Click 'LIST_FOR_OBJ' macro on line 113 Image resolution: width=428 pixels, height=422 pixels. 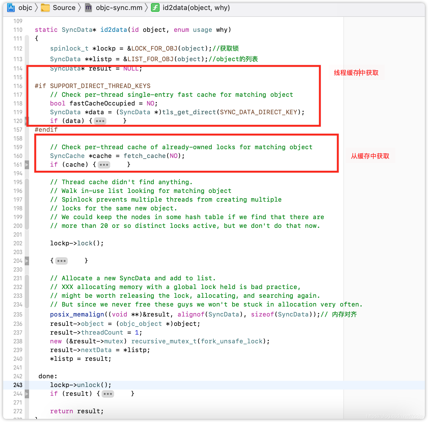(151, 59)
